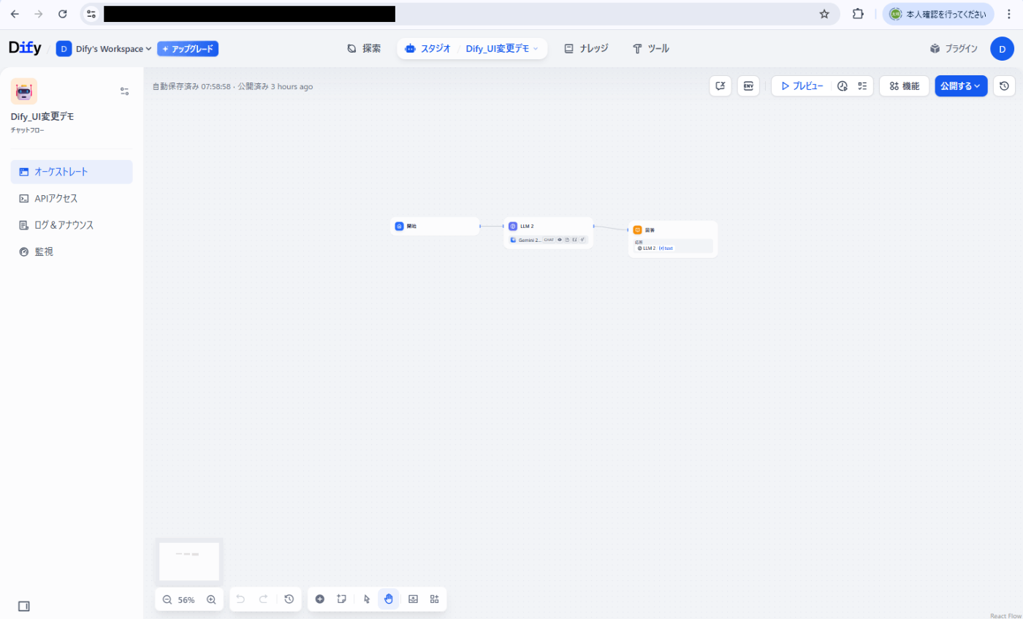Redo the canvas change
Screen dimensions: 1023x619
pos(264,599)
